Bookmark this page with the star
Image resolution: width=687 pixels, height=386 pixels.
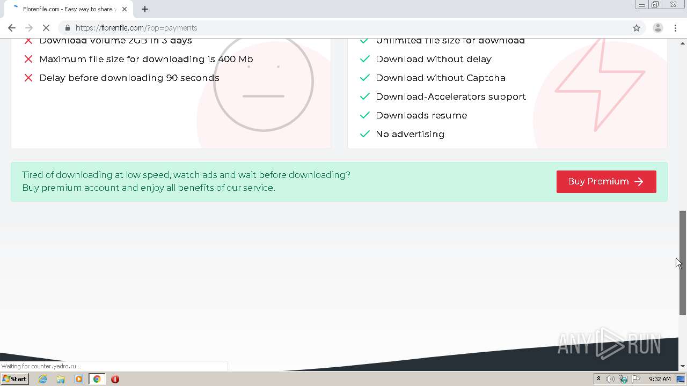[x=637, y=28]
